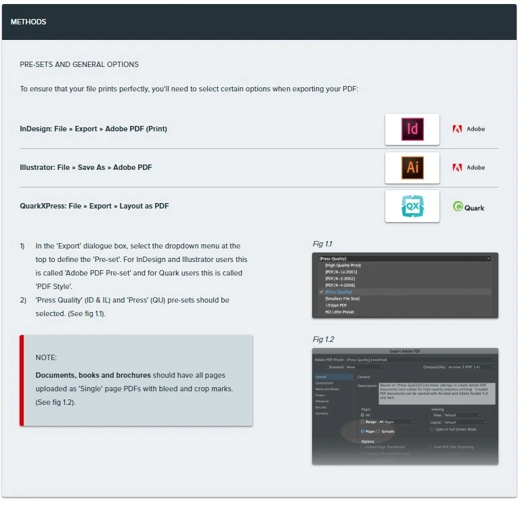520x505 pixels.
Task: Click the QuarkXPress Layout as PDF text
Action: click(94, 206)
